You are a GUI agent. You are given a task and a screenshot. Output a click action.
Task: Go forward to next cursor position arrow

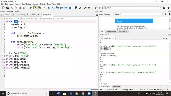pos(99,8)
